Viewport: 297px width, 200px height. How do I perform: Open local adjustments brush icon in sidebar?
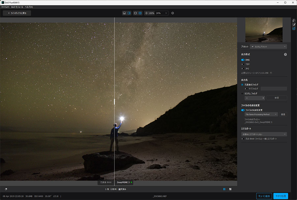pyautogui.click(x=294, y=24)
